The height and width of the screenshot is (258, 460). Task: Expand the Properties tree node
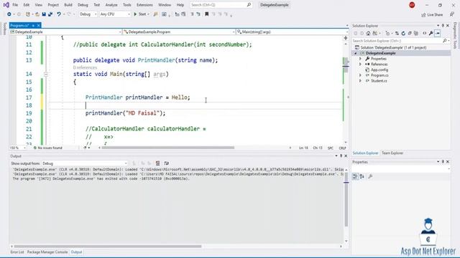(361, 59)
